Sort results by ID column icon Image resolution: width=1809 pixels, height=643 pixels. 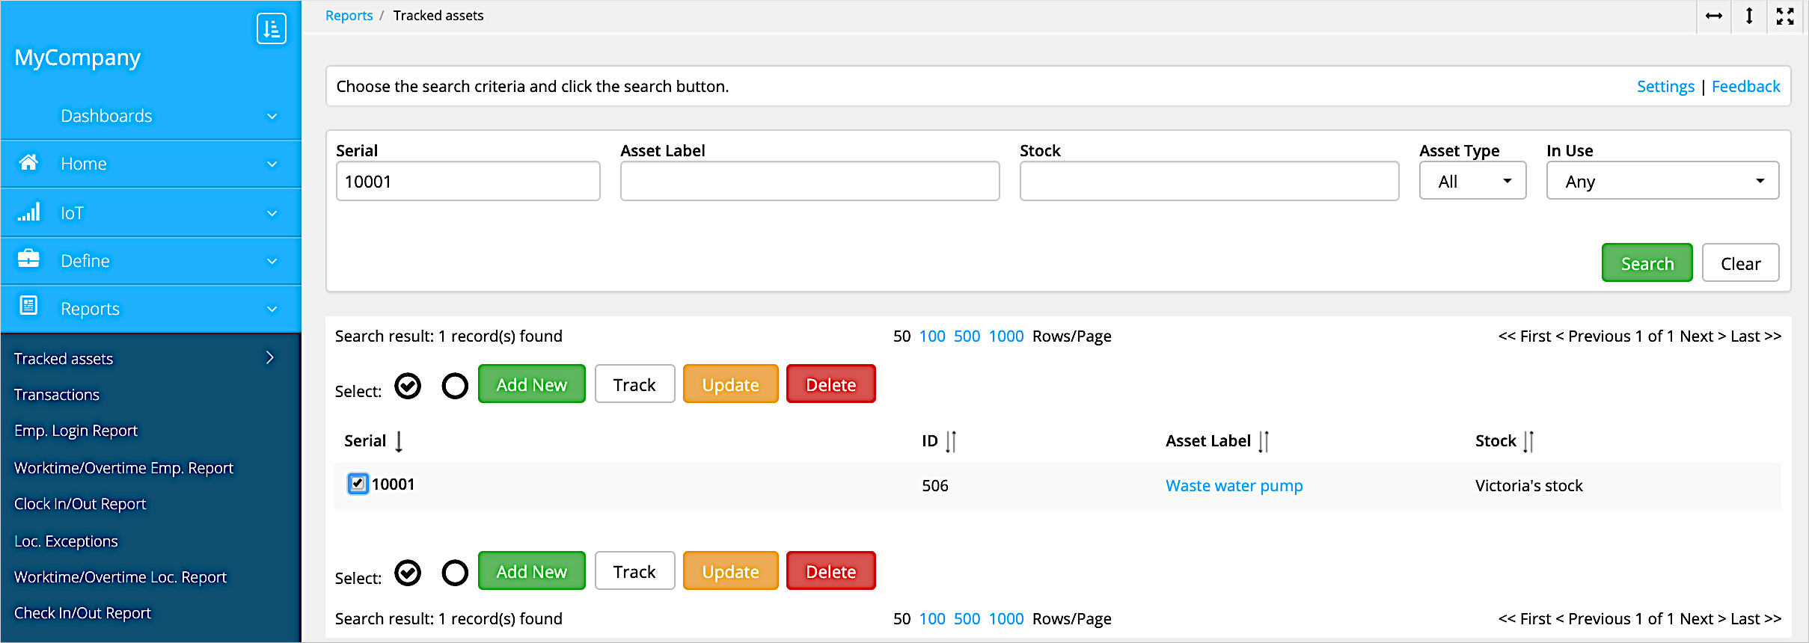point(950,442)
